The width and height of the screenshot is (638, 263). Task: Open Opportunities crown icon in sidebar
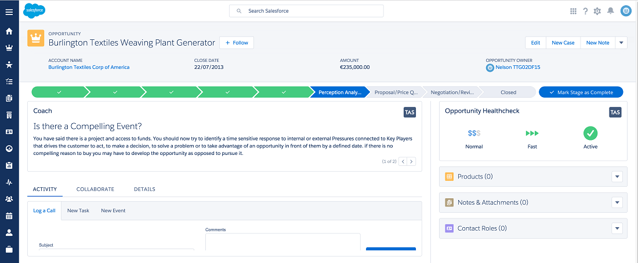point(9,48)
